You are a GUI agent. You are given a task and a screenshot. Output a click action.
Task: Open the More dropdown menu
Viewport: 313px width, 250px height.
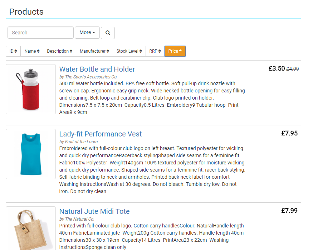pyautogui.click(x=87, y=33)
